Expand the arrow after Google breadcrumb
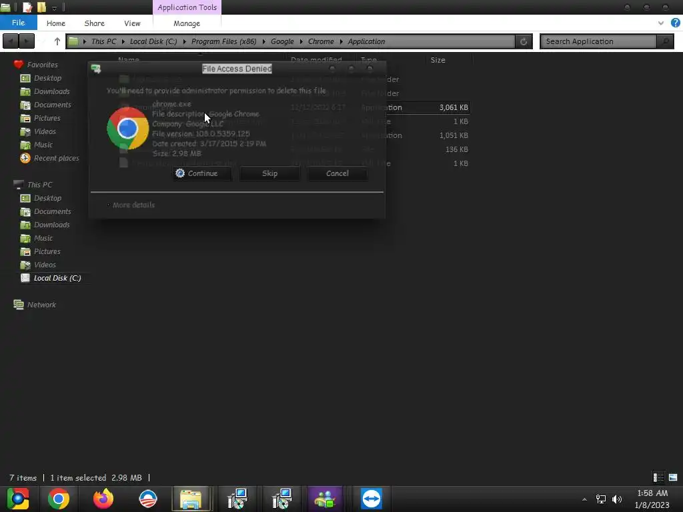This screenshot has height=512, width=683. [301, 41]
